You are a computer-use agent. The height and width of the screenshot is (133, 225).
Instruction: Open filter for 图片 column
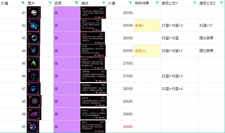pos(50,3)
